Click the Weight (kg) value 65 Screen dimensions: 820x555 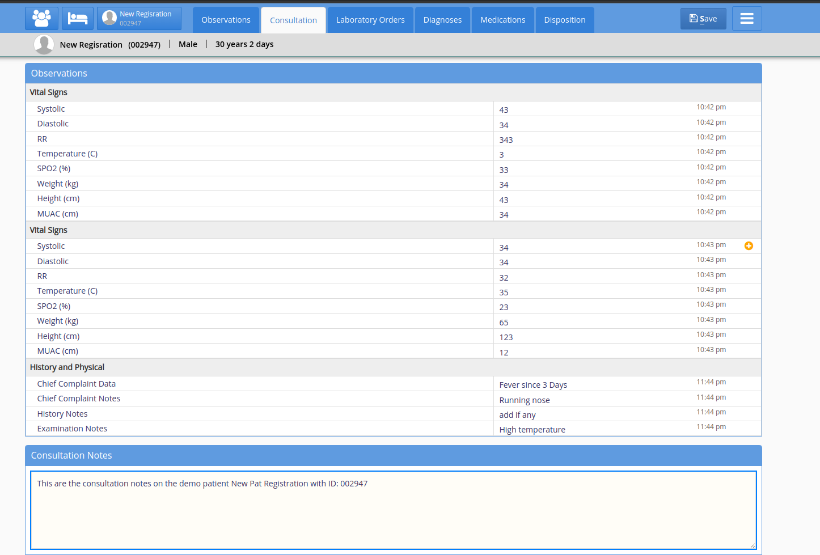point(504,323)
